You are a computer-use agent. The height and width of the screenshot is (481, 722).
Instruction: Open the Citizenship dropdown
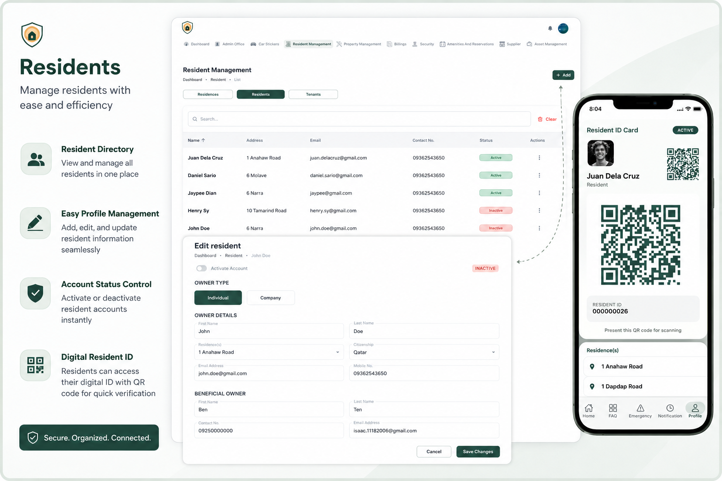click(x=424, y=352)
